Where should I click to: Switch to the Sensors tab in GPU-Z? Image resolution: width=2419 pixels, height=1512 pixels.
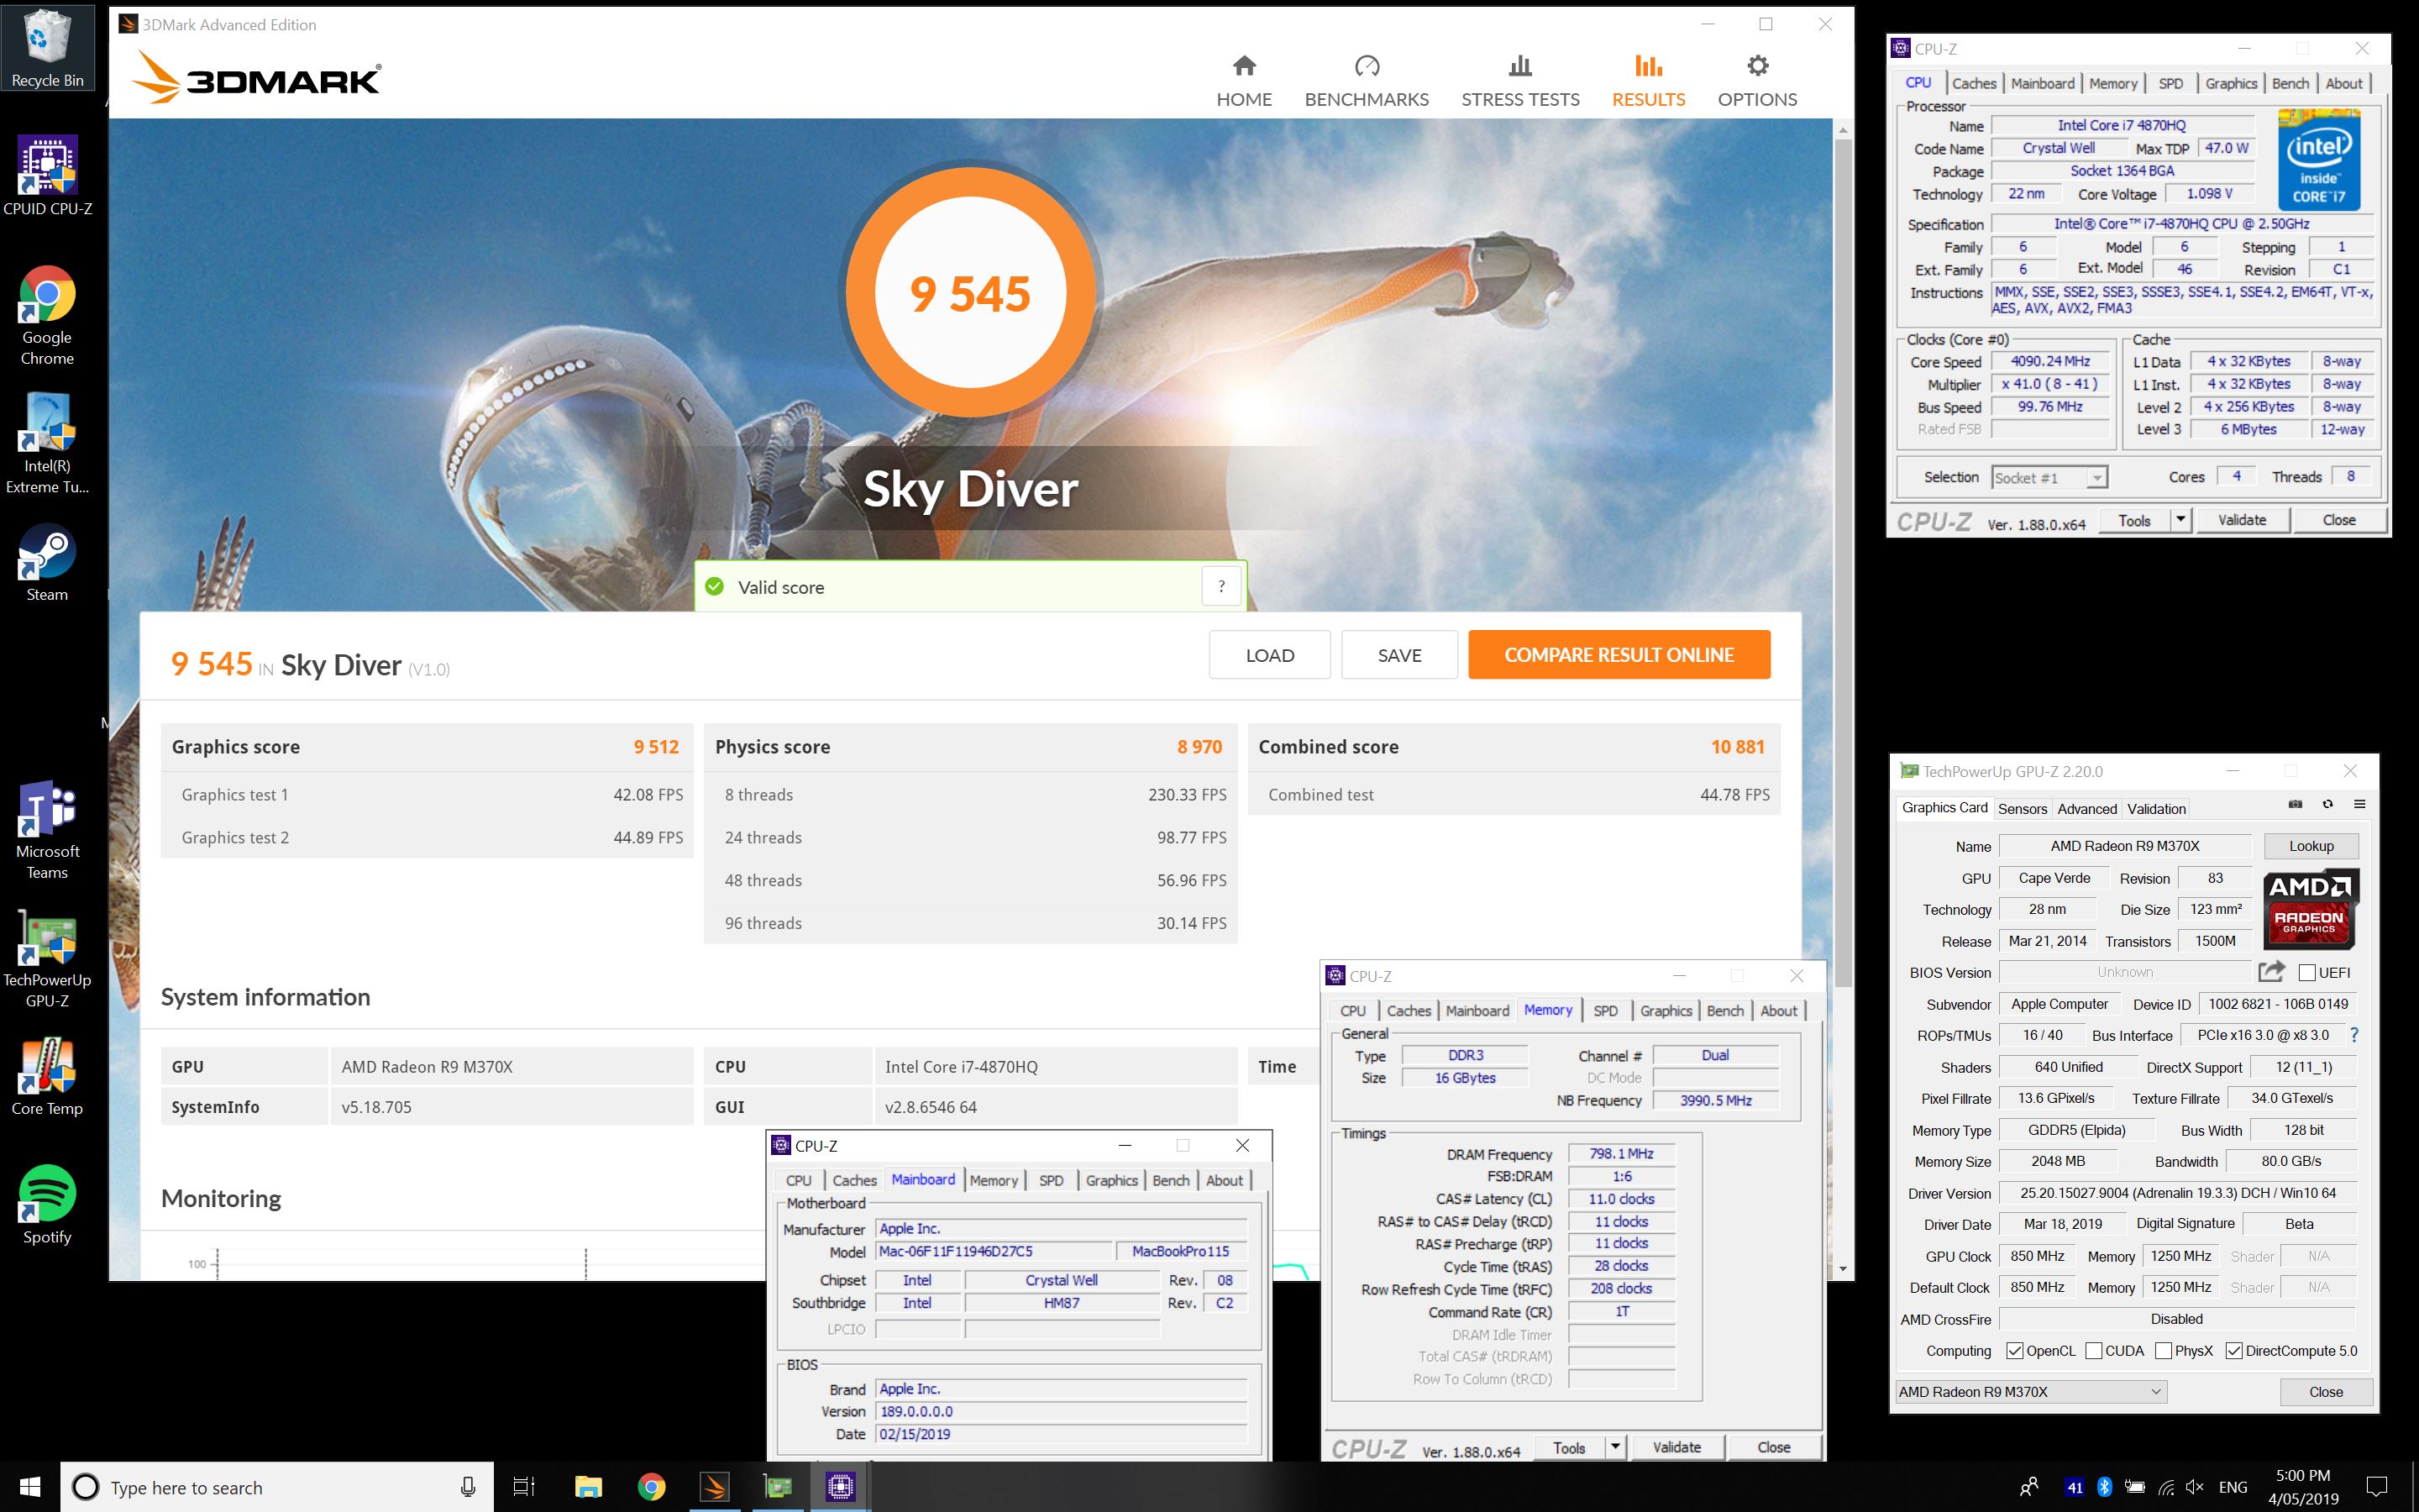click(2023, 809)
